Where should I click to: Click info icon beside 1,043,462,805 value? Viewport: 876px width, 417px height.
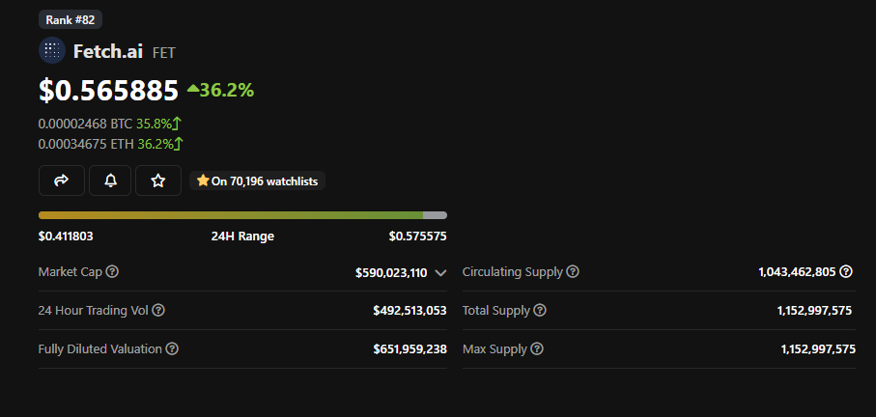coord(847,272)
